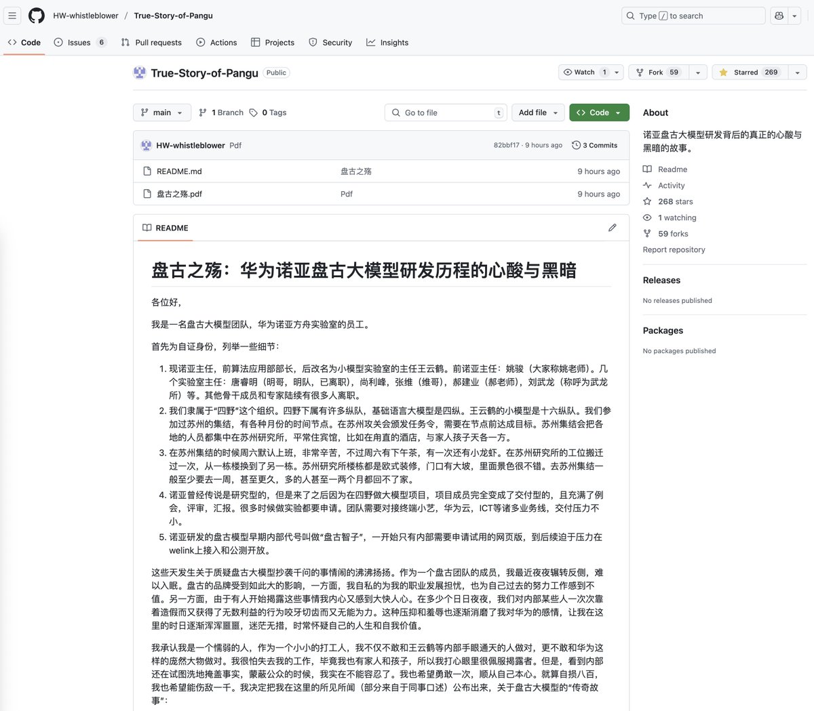Select the README tab above content
Screen dimensions: 814x711
[x=166, y=228]
